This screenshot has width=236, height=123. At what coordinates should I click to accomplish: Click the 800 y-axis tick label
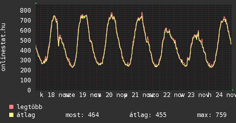[x=25, y=11]
